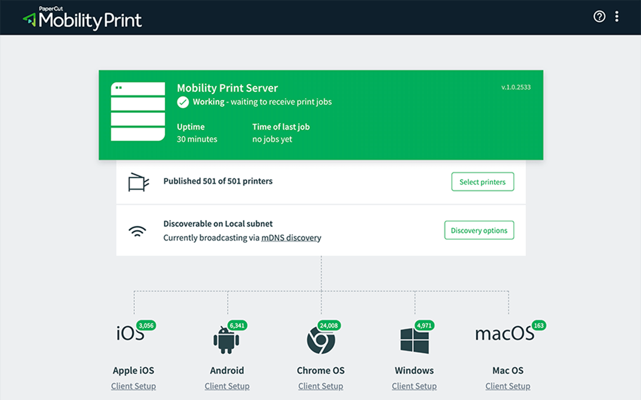The height and width of the screenshot is (400, 641).
Task: Click the 3,056 badge on iOS
Action: [146, 326]
